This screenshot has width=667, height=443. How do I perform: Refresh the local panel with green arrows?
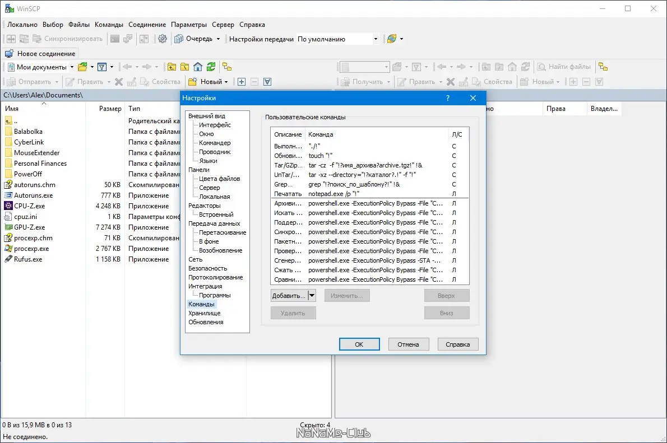(x=211, y=67)
